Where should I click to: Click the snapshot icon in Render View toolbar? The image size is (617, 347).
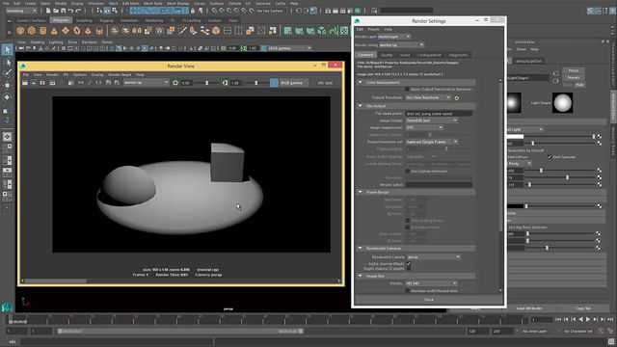42,83
